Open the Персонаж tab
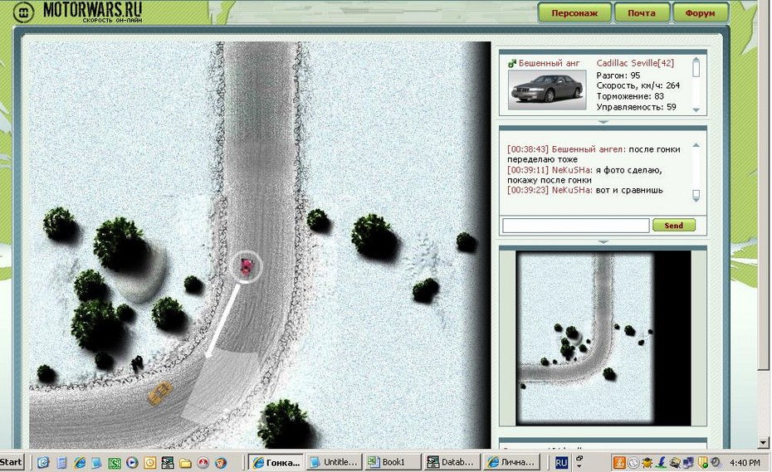The image size is (772, 472). pyautogui.click(x=574, y=13)
